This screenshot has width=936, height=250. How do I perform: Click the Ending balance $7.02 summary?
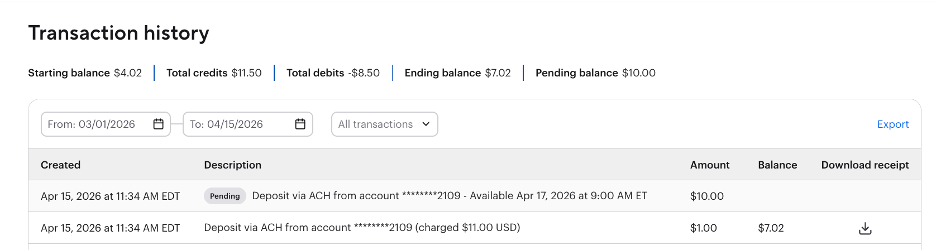457,73
